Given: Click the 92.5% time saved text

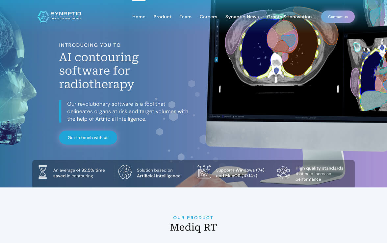Looking at the screenshot, I should click(x=79, y=173).
